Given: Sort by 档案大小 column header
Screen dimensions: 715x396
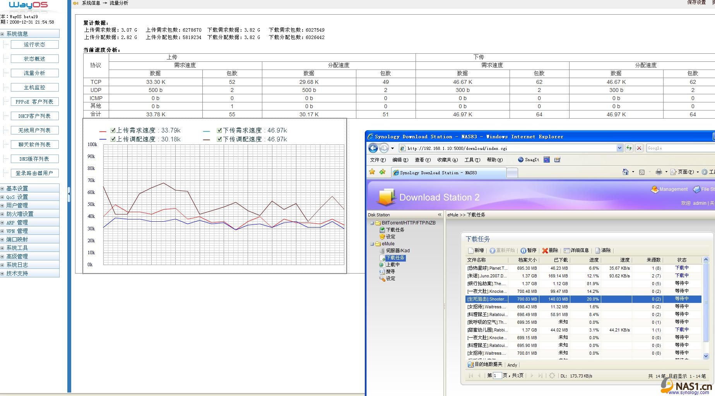Looking at the screenshot, I should 524,260.
